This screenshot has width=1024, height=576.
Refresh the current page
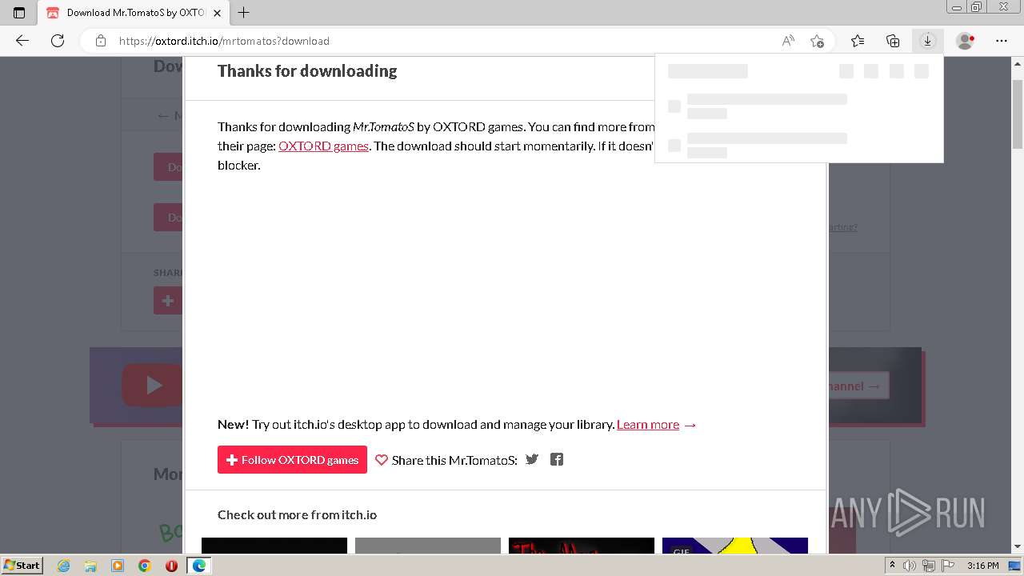click(x=58, y=41)
